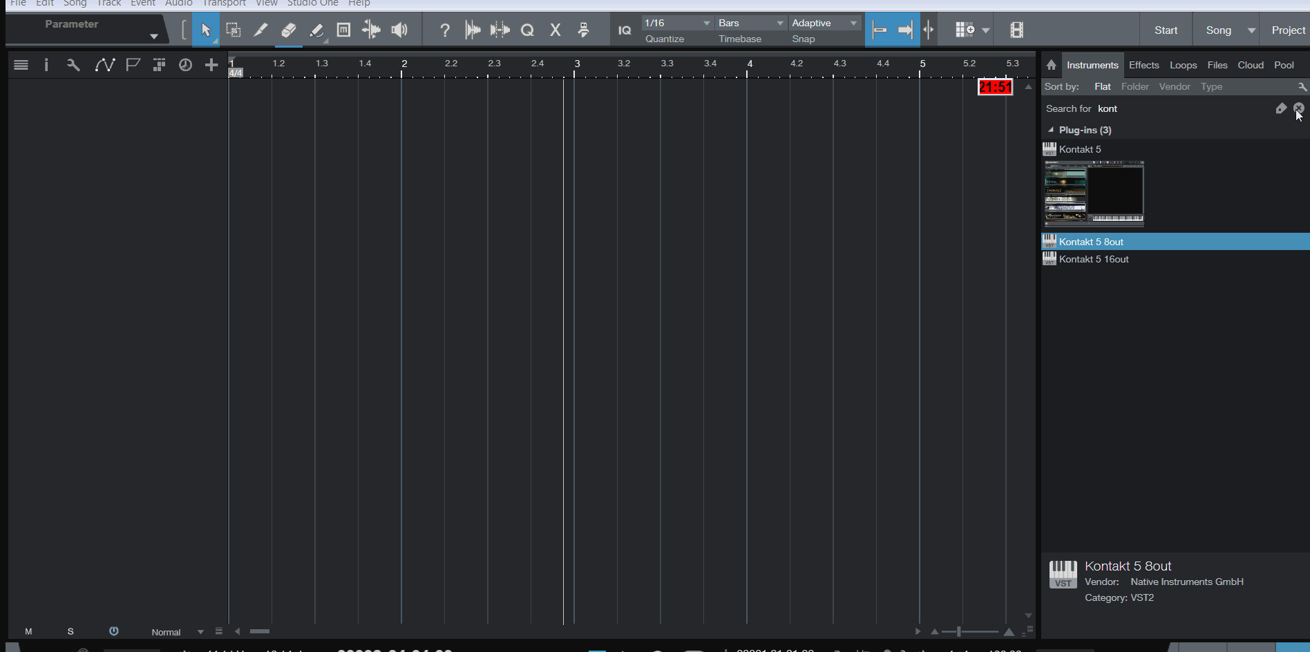Open the Parameter dropdown arrow

(x=154, y=36)
